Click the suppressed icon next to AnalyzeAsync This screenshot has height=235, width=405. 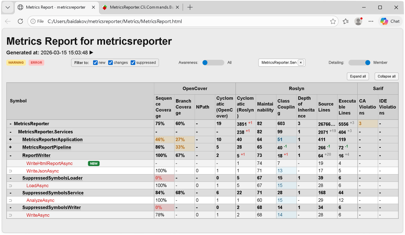11,200
